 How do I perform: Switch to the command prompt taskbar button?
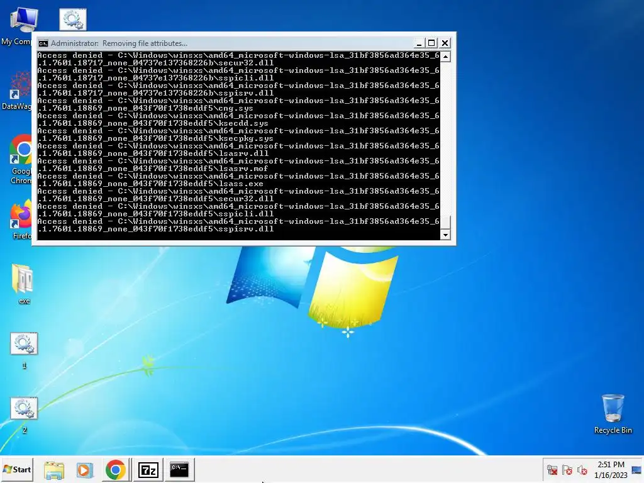pos(179,470)
